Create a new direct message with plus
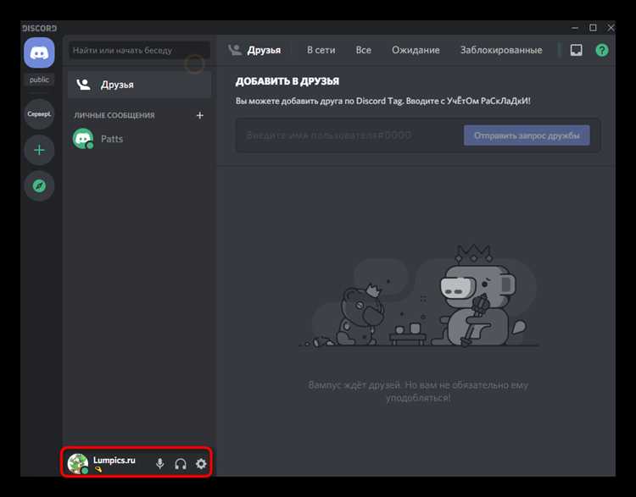Viewport: 636px width, 497px height. [199, 115]
